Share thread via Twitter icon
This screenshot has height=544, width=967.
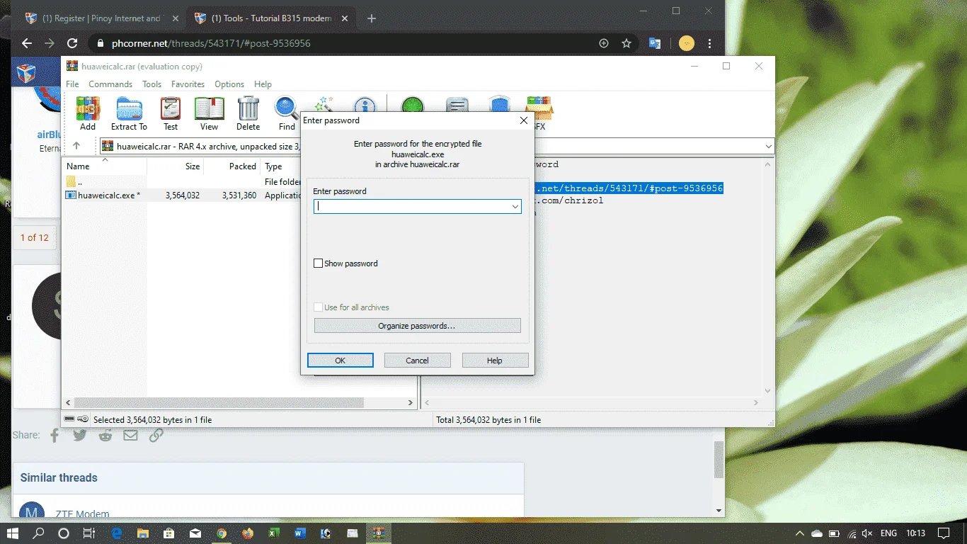[x=80, y=435]
